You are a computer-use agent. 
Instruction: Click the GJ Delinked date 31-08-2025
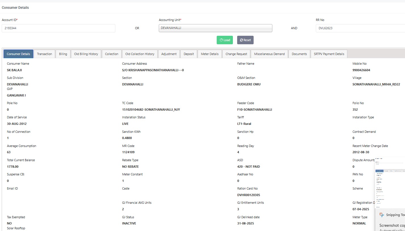[x=246, y=223]
